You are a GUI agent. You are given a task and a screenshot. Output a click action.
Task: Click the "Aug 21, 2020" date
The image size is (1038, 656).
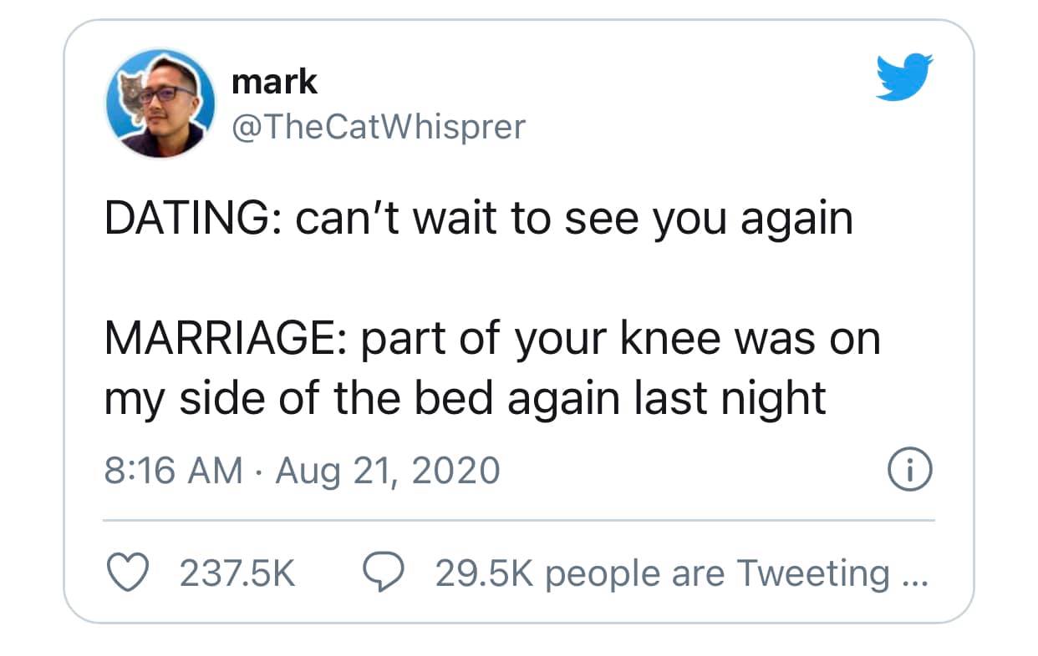coord(387,471)
